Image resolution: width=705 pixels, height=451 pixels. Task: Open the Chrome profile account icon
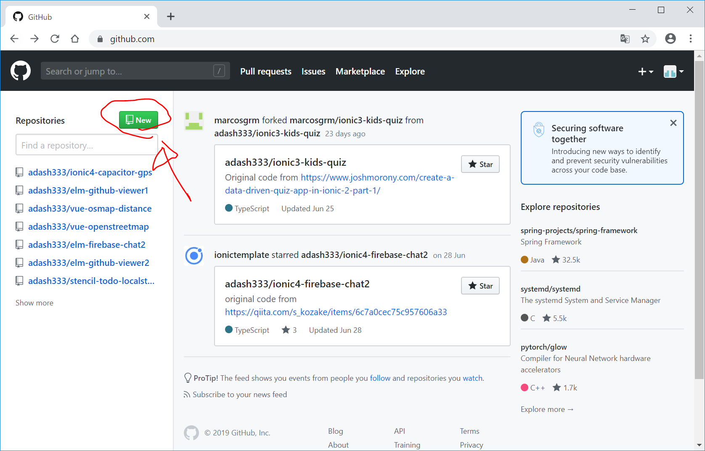670,39
